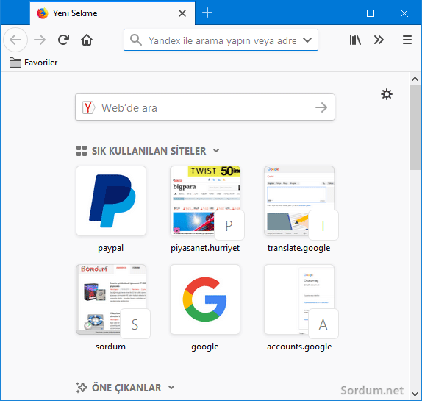
Task: Open the hamburger application menu
Action: pos(407,40)
